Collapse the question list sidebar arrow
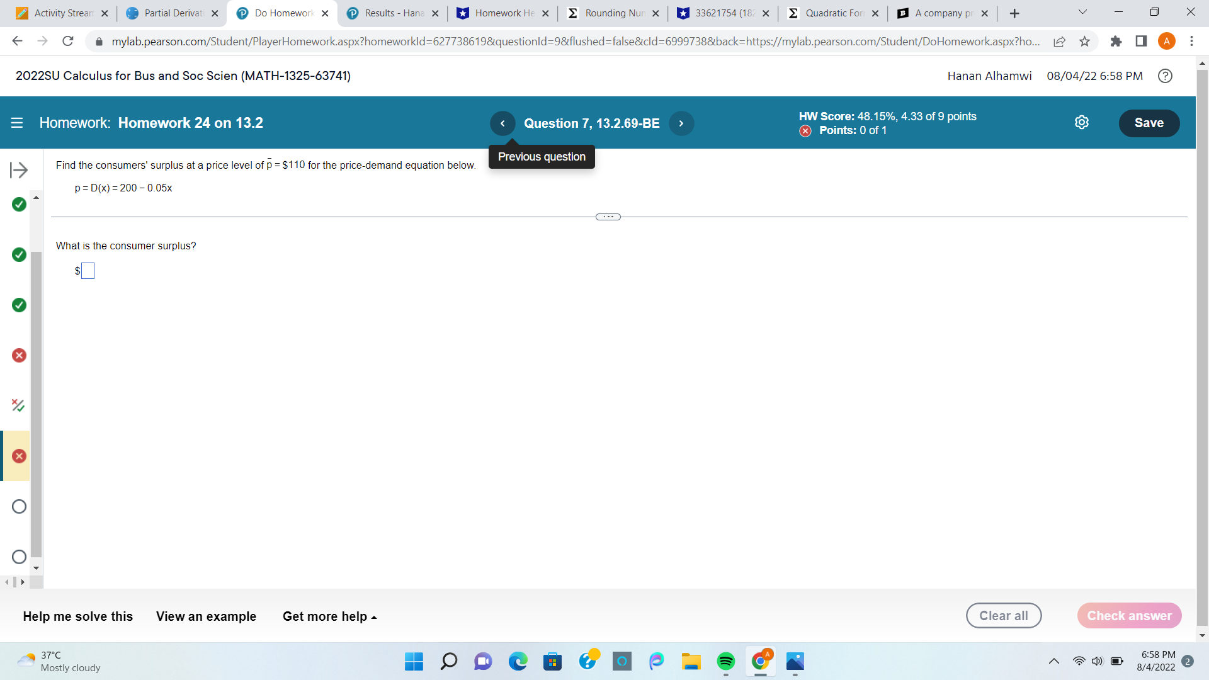This screenshot has width=1209, height=680. coord(20,169)
